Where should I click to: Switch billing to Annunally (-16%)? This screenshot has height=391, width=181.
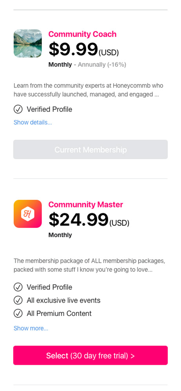pos(102,65)
